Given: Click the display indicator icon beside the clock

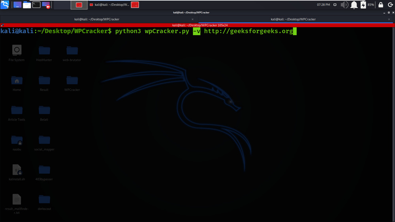Looking at the screenshot, I should point(335,4).
